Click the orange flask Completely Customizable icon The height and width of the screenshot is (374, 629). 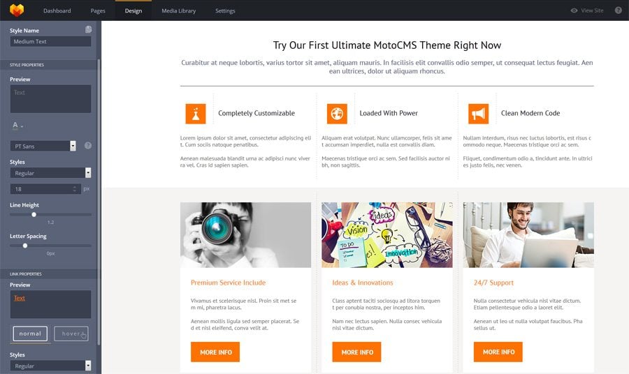click(196, 113)
